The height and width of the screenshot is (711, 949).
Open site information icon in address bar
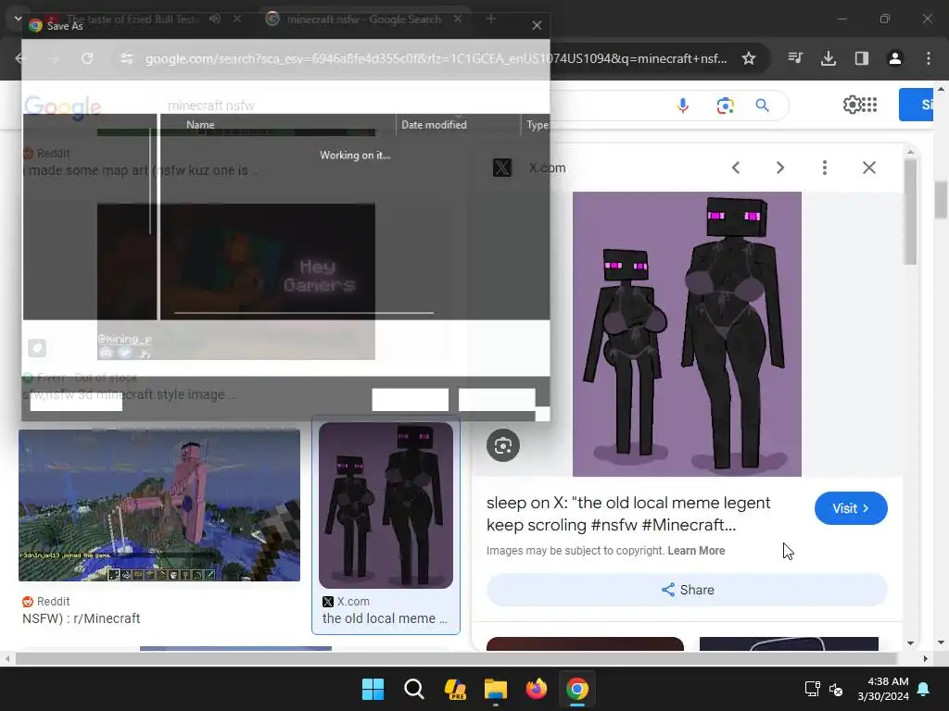tap(126, 58)
